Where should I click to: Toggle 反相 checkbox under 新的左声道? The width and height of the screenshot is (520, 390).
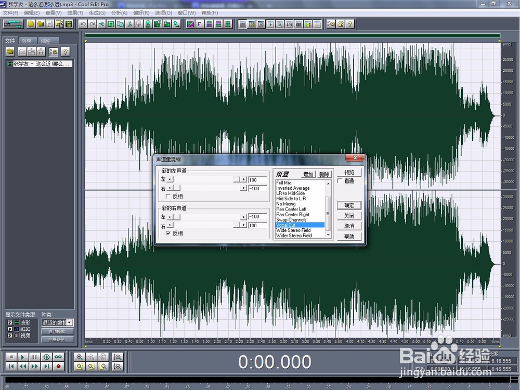(x=168, y=197)
